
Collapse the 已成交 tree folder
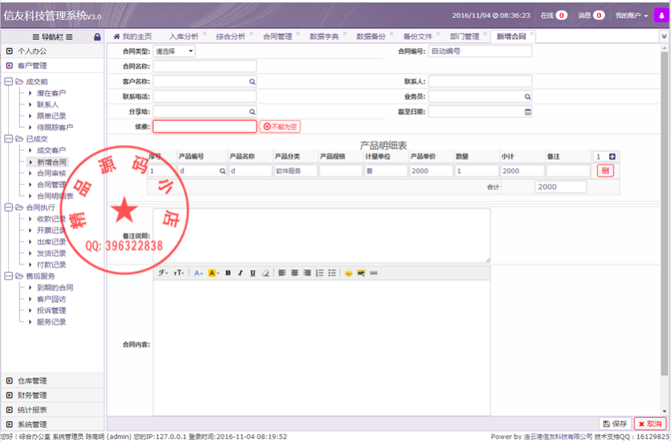click(8, 139)
